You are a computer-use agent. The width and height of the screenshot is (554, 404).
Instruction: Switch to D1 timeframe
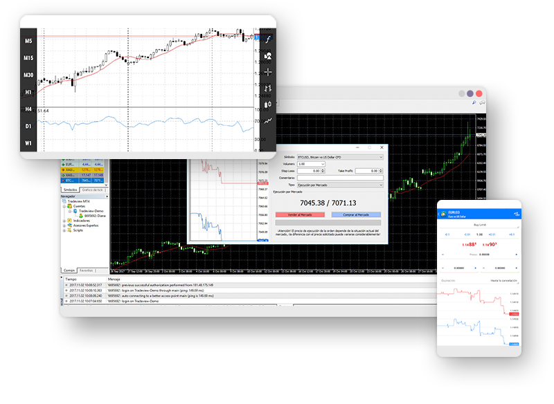[28, 126]
